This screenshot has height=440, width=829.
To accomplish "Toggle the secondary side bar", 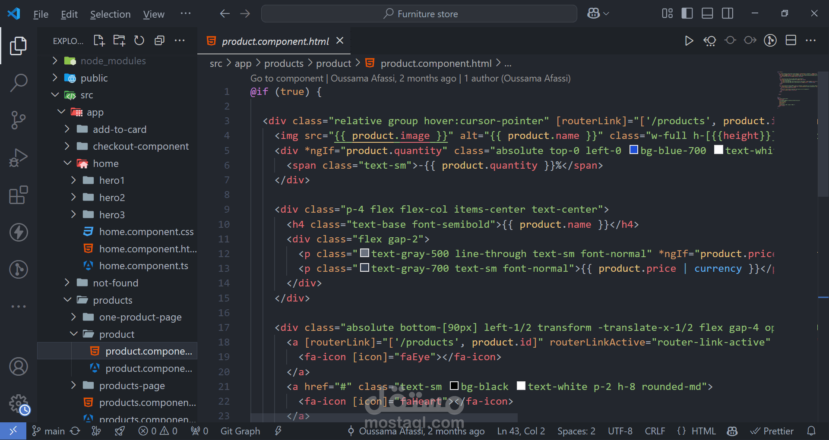I will point(728,13).
